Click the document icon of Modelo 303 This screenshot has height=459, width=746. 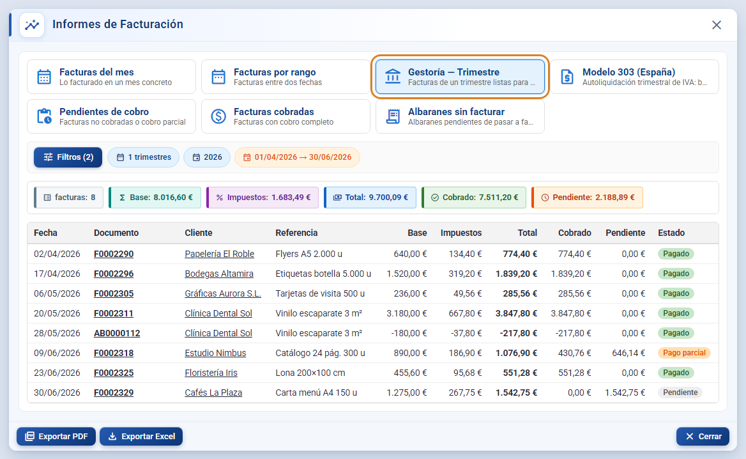567,77
